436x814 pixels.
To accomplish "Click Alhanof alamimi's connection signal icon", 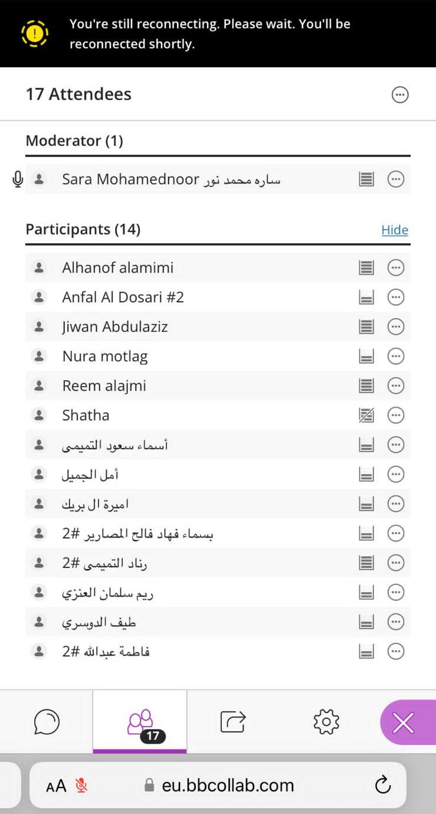I will coord(366,268).
